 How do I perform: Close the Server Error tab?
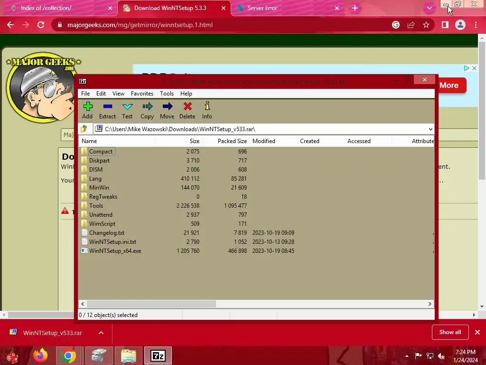(x=337, y=8)
